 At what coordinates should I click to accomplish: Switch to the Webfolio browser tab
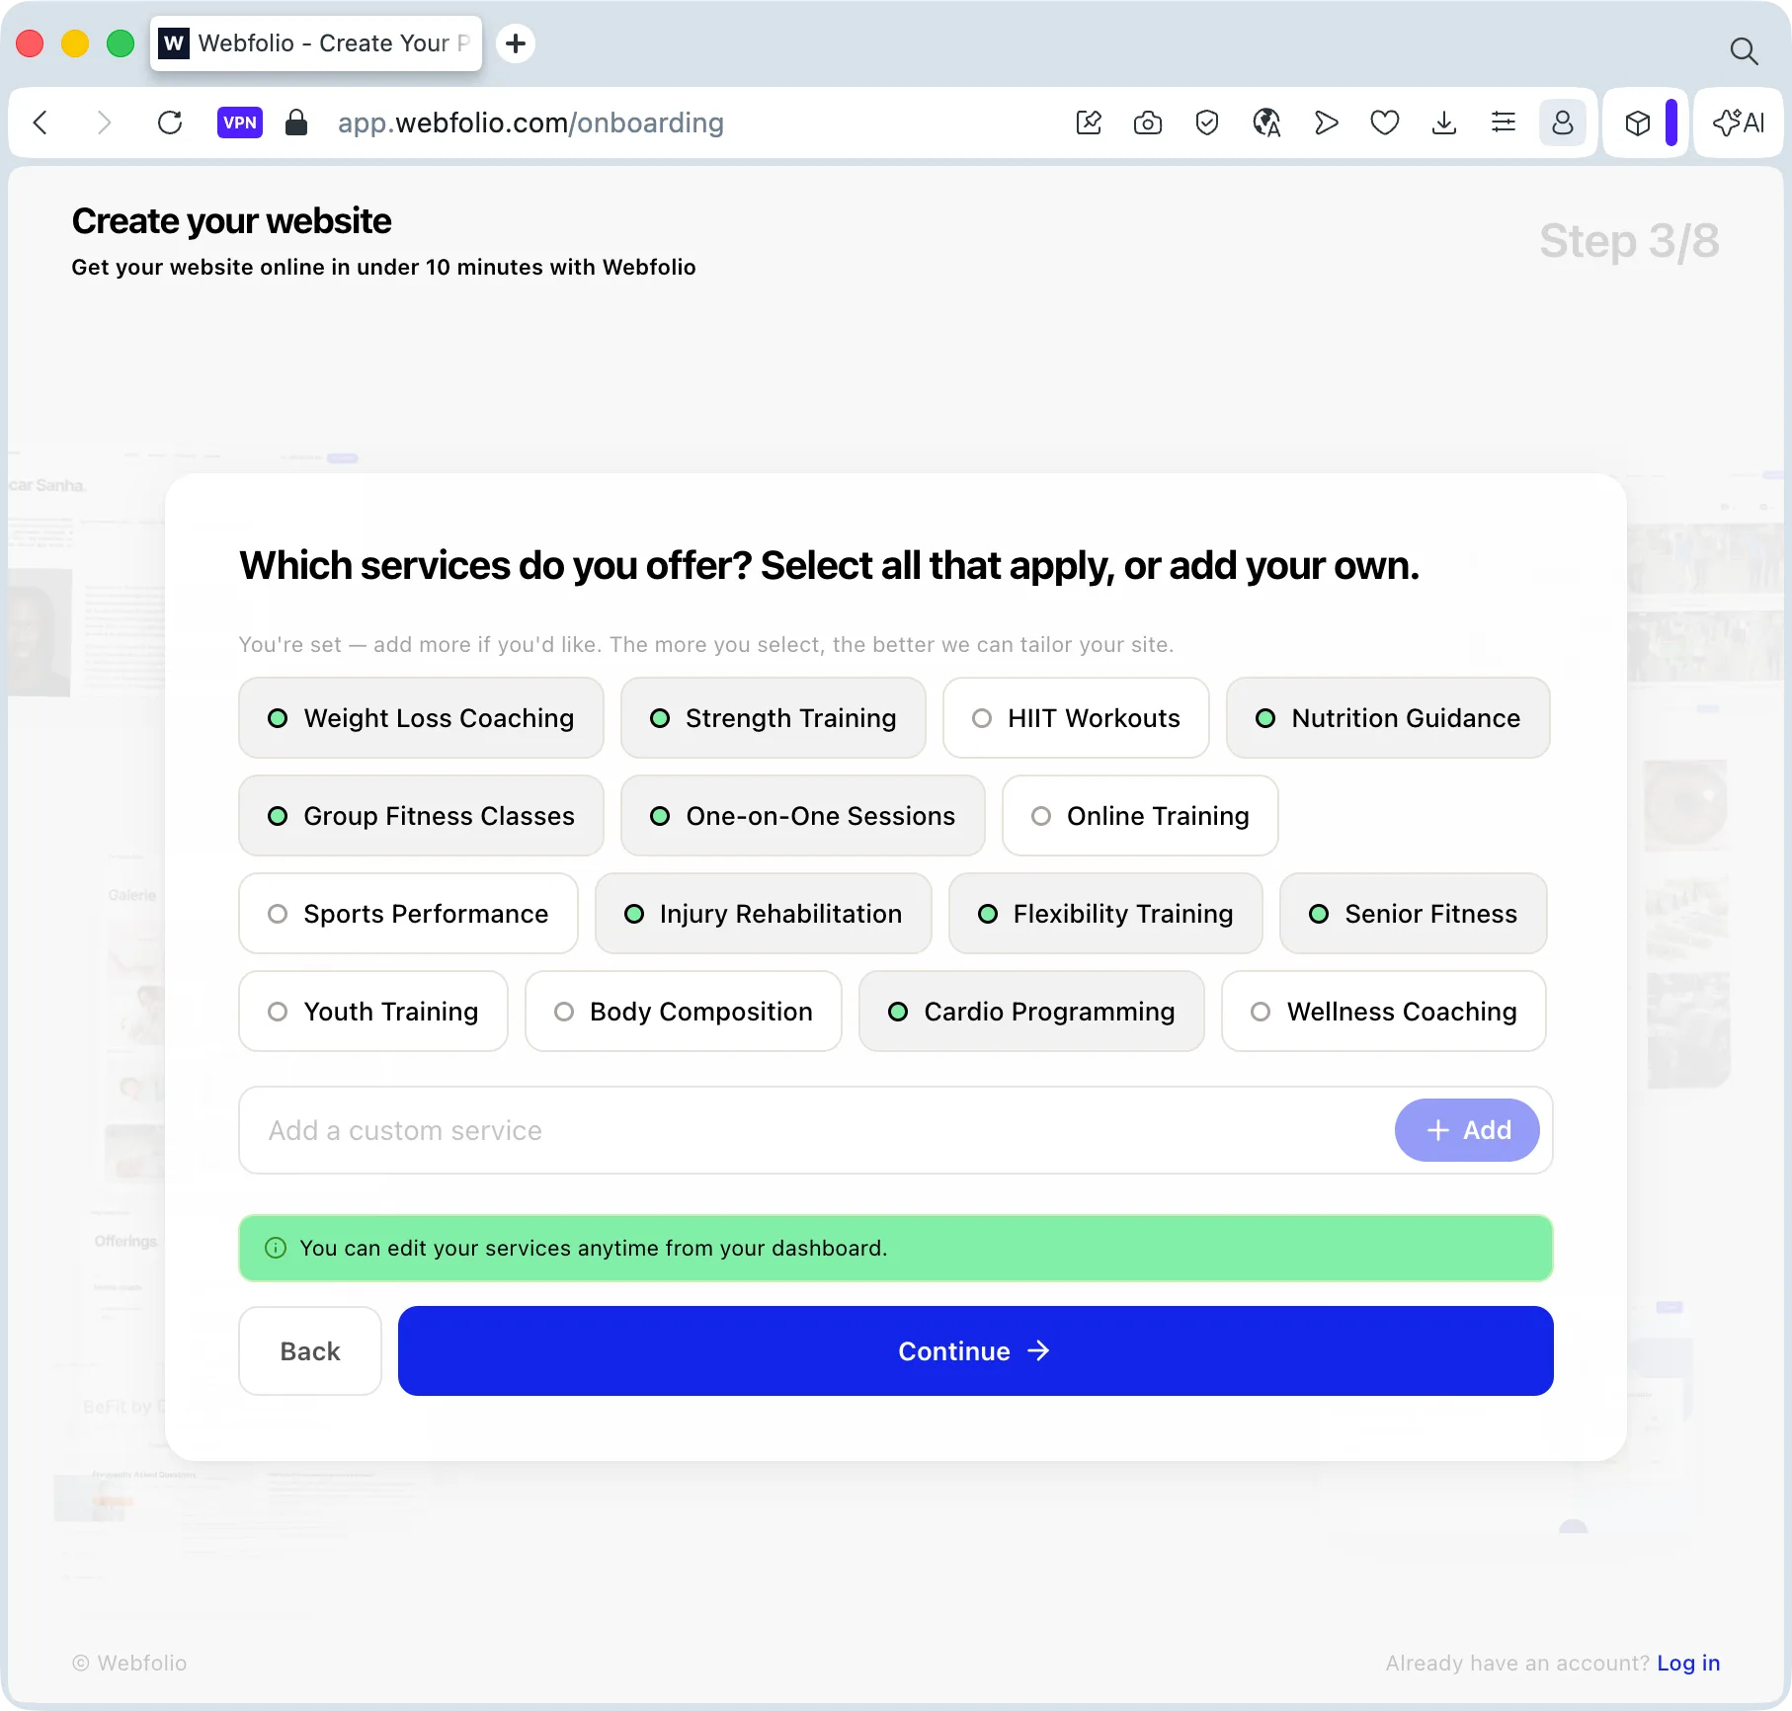(x=316, y=43)
